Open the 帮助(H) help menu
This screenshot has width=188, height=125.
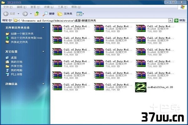click(x=76, y=7)
